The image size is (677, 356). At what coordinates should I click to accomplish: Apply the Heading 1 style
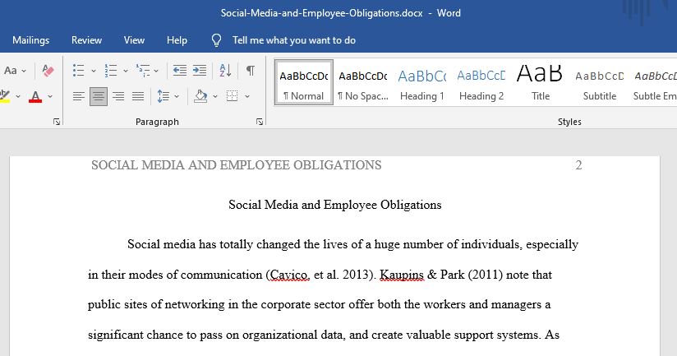pos(422,82)
